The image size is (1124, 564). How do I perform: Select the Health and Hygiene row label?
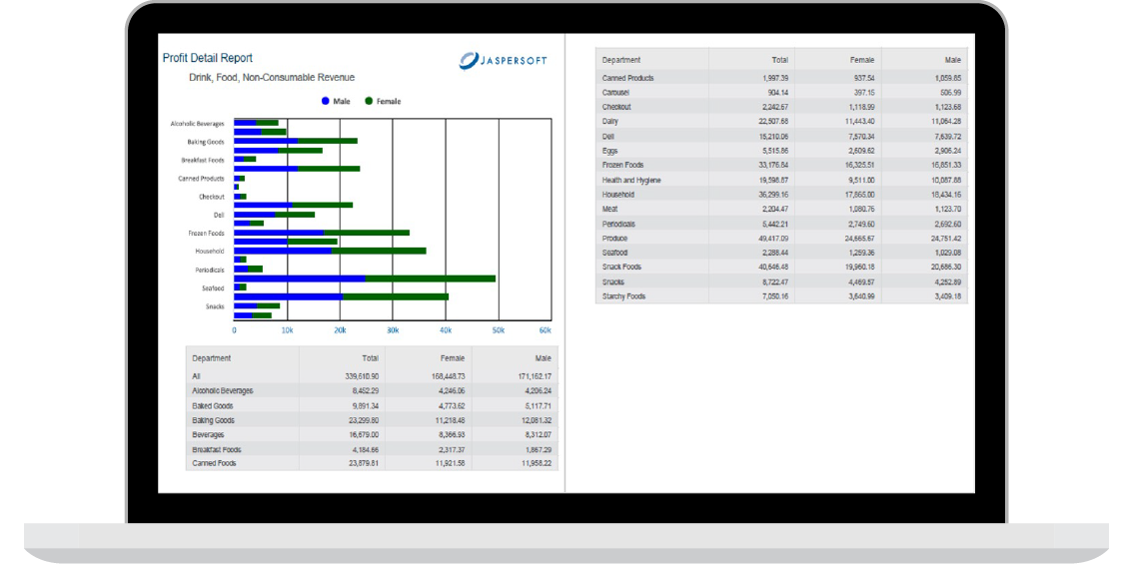[631, 181]
